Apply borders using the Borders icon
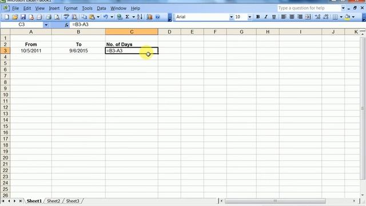Image resolution: width=366 pixels, height=206 pixels. [x=335, y=17]
